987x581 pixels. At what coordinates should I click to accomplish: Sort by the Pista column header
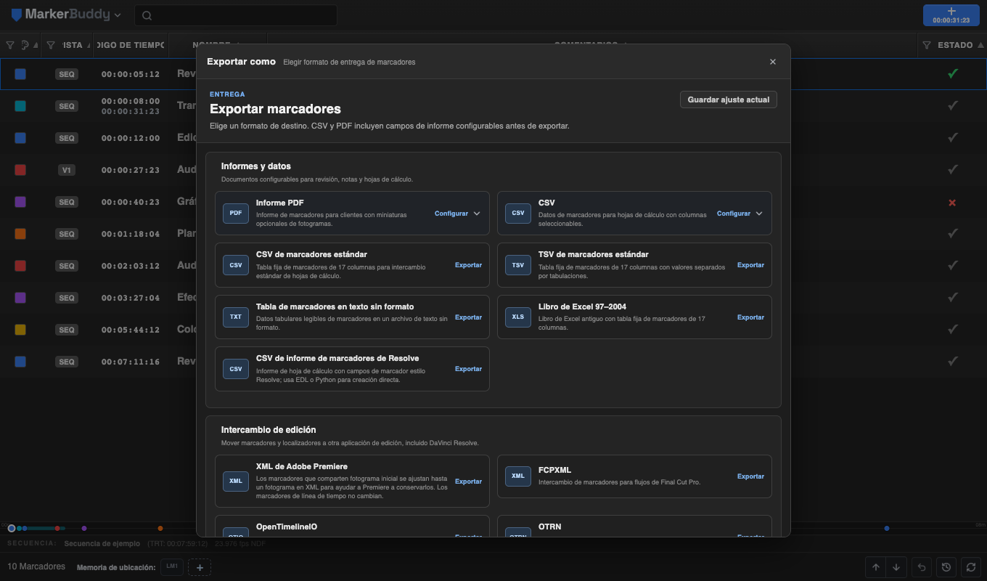pyautogui.click(x=73, y=45)
